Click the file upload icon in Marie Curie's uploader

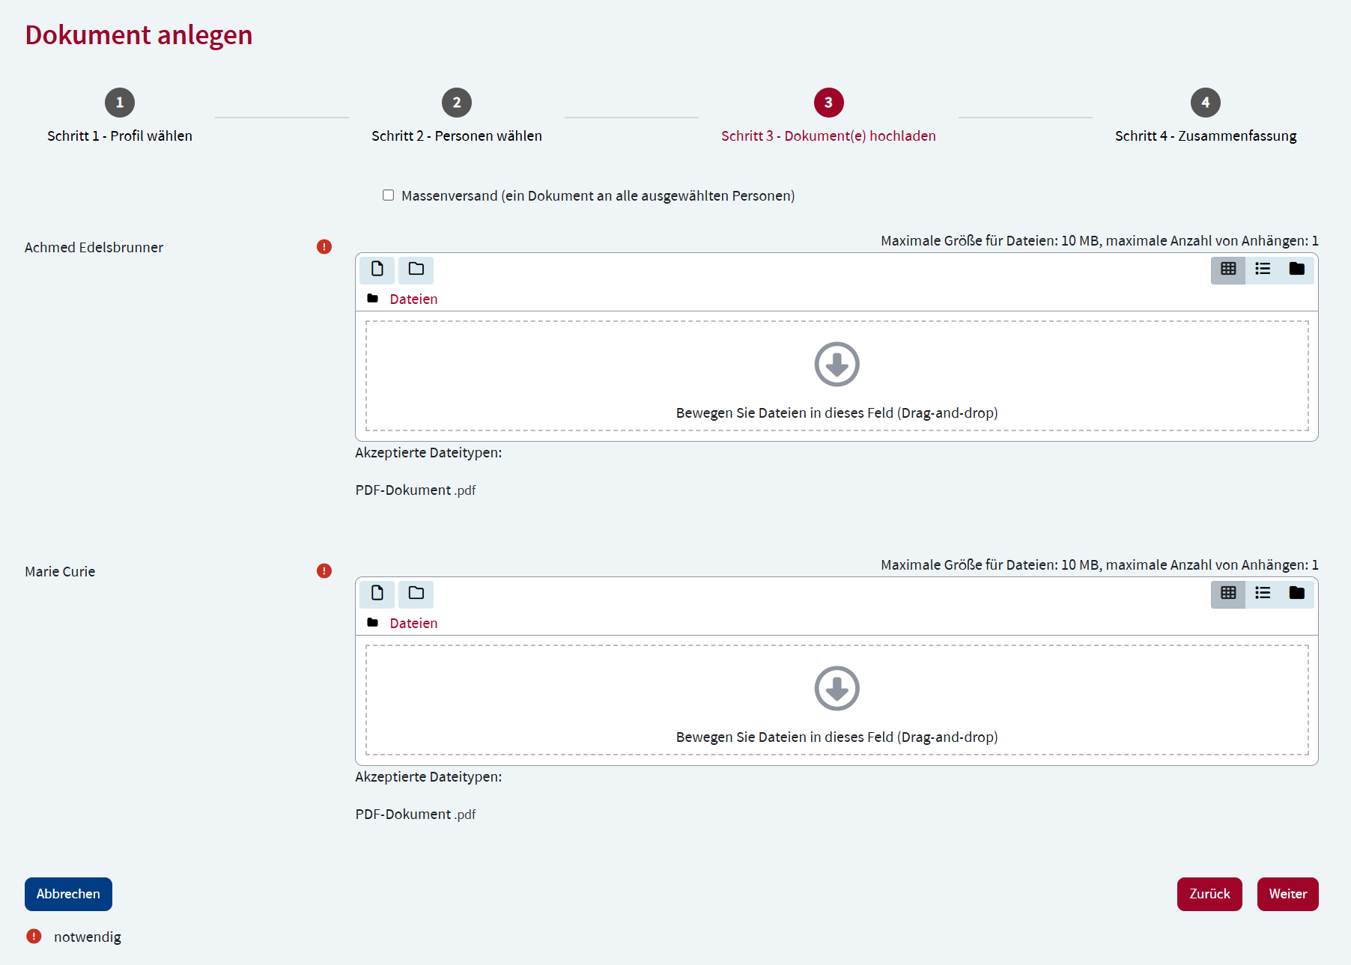377,594
